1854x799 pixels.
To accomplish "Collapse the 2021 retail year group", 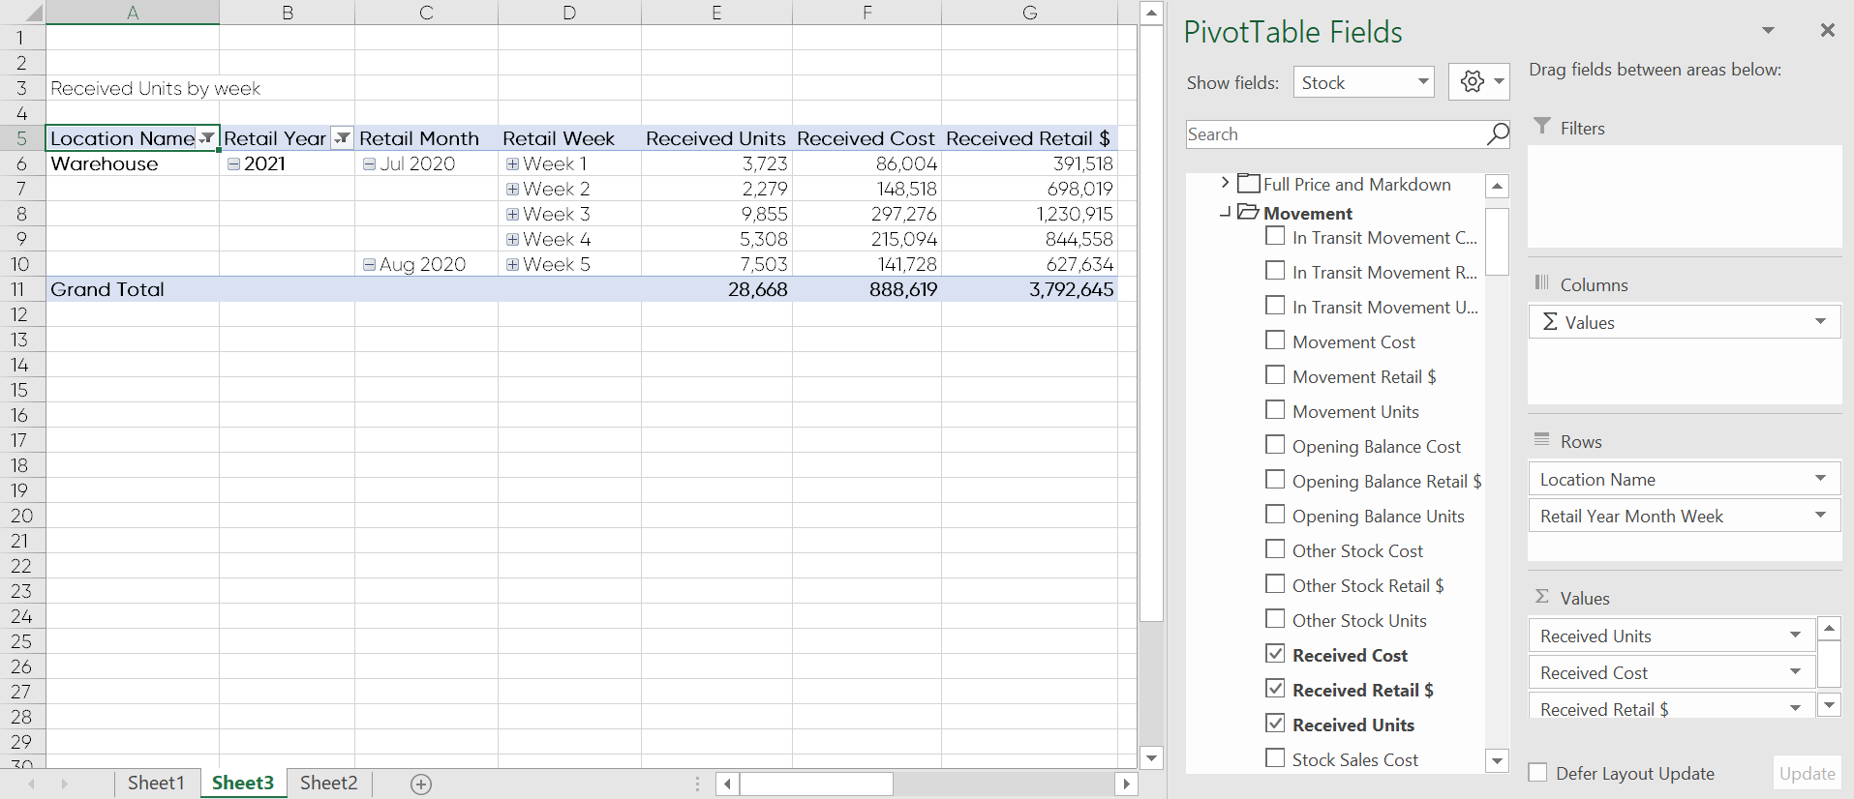I will point(233,164).
